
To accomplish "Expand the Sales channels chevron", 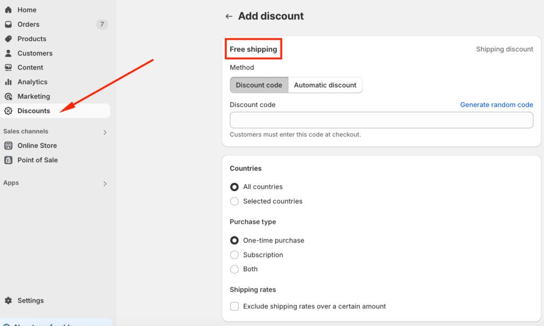I will [105, 132].
